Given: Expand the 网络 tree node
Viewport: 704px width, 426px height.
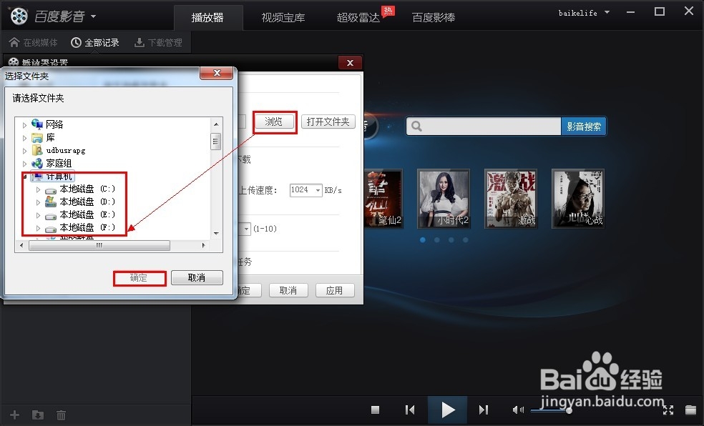Looking at the screenshot, I should 25,125.
